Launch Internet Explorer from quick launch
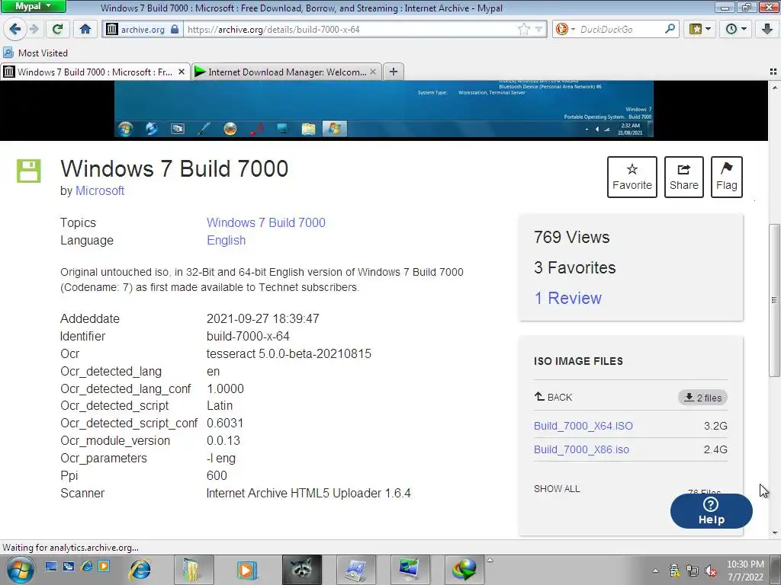The width and height of the screenshot is (781, 585). point(87,566)
